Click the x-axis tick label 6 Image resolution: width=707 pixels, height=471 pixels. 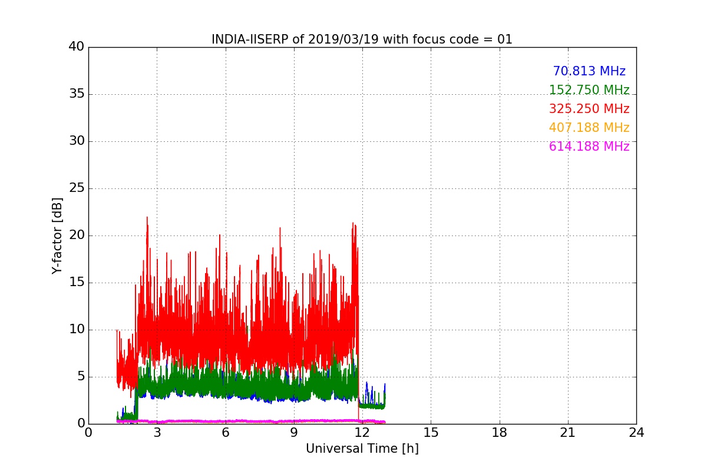pos(225,432)
